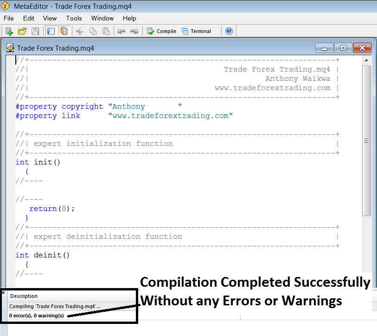Open the Edit menu
Viewport: 377px width, 336px height.
click(x=28, y=18)
